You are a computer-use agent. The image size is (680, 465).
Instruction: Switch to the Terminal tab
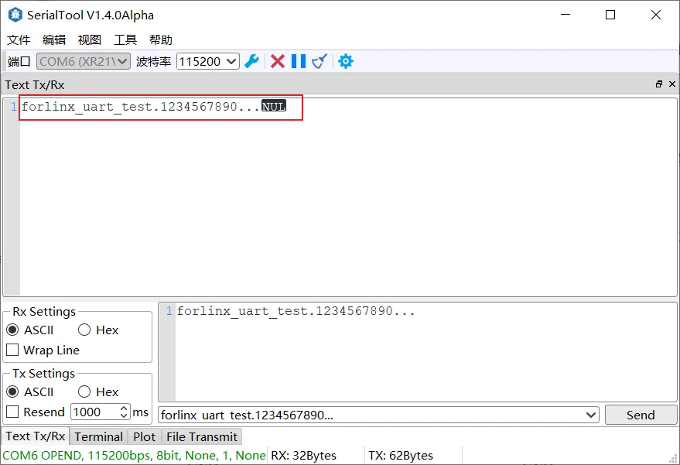point(98,437)
